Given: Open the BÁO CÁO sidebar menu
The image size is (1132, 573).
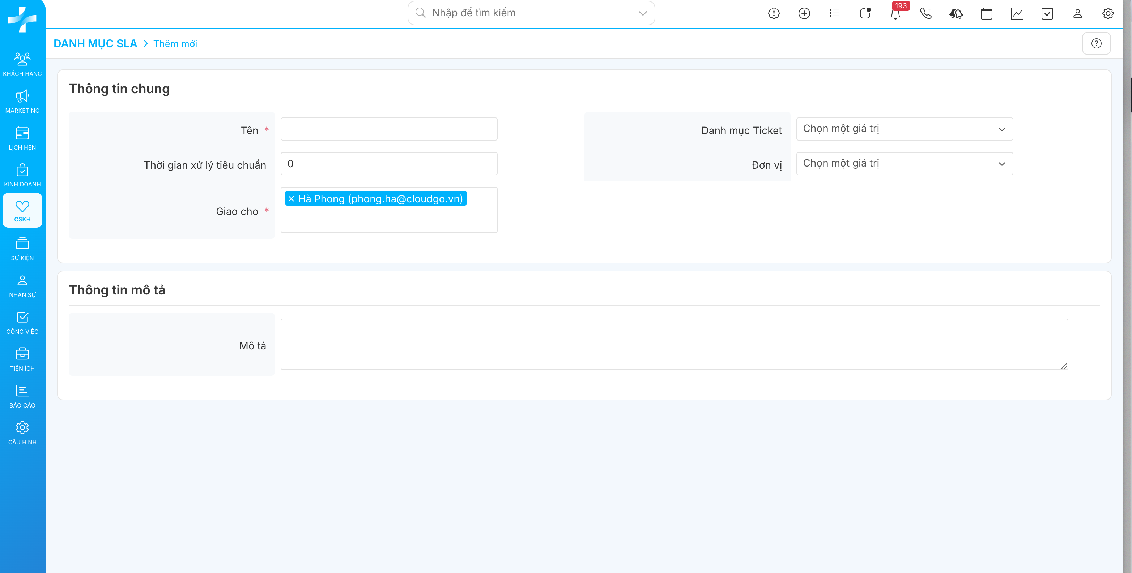Looking at the screenshot, I should point(22,396).
